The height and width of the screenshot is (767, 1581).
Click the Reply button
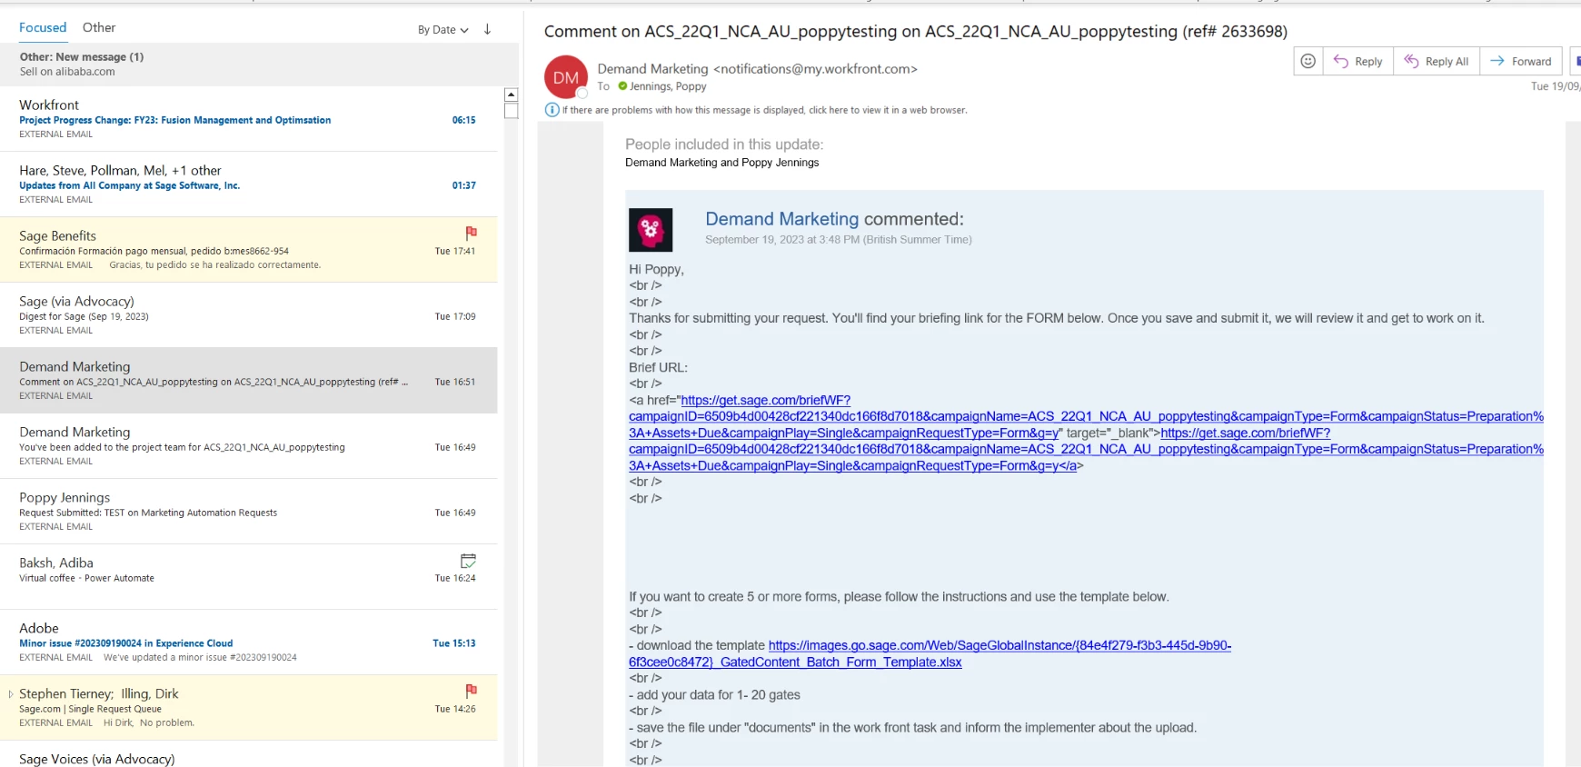(1357, 61)
